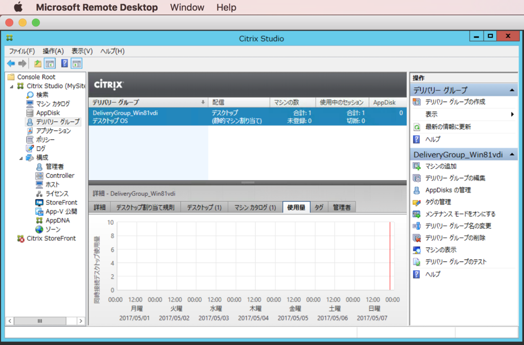The width and height of the screenshot is (524, 345).
Task: Click the マシンの数 column header
Action: click(x=292, y=102)
